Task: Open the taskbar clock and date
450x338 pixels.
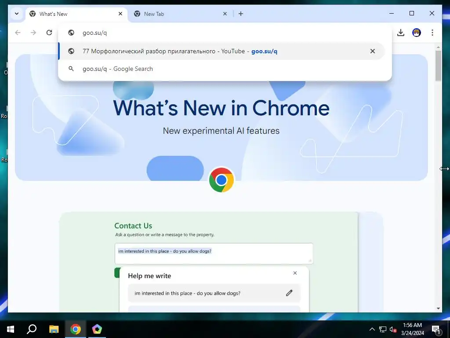Action: click(x=412, y=329)
